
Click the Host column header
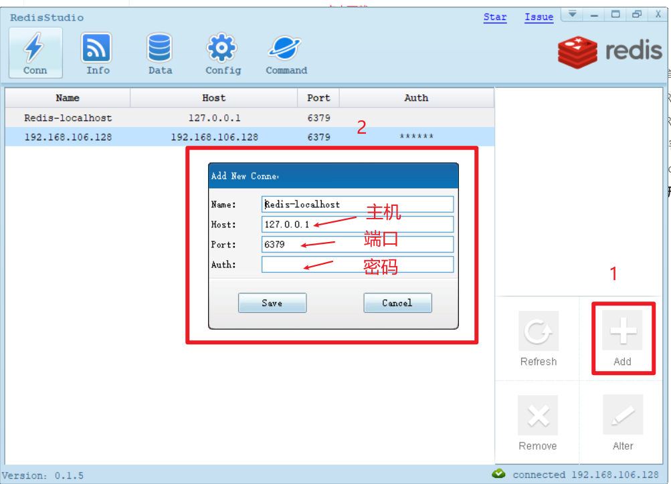213,98
